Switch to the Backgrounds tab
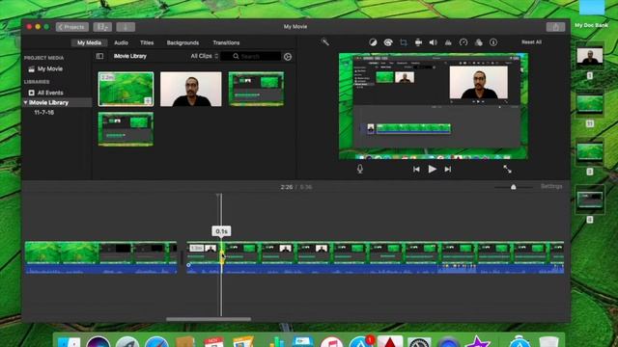This screenshot has height=347, width=618. (x=183, y=42)
